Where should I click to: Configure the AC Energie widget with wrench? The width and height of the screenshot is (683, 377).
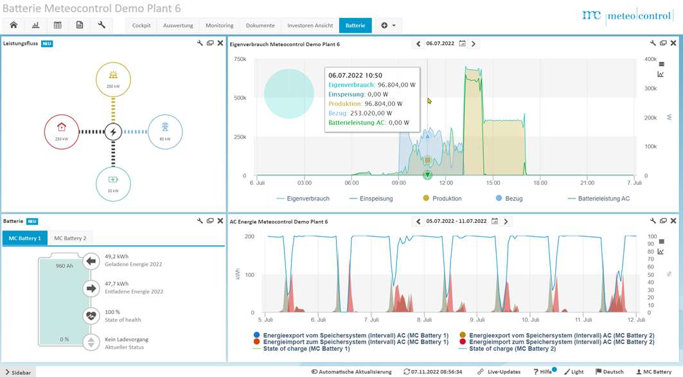[x=653, y=221]
